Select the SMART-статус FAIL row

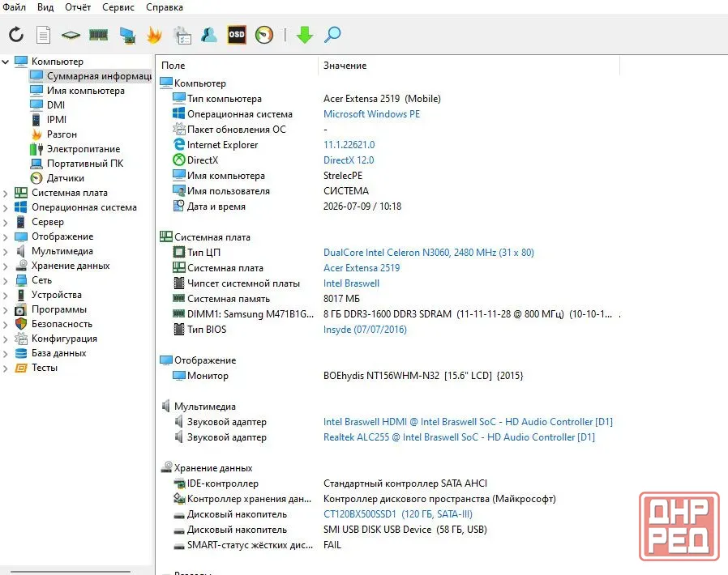pos(389,545)
